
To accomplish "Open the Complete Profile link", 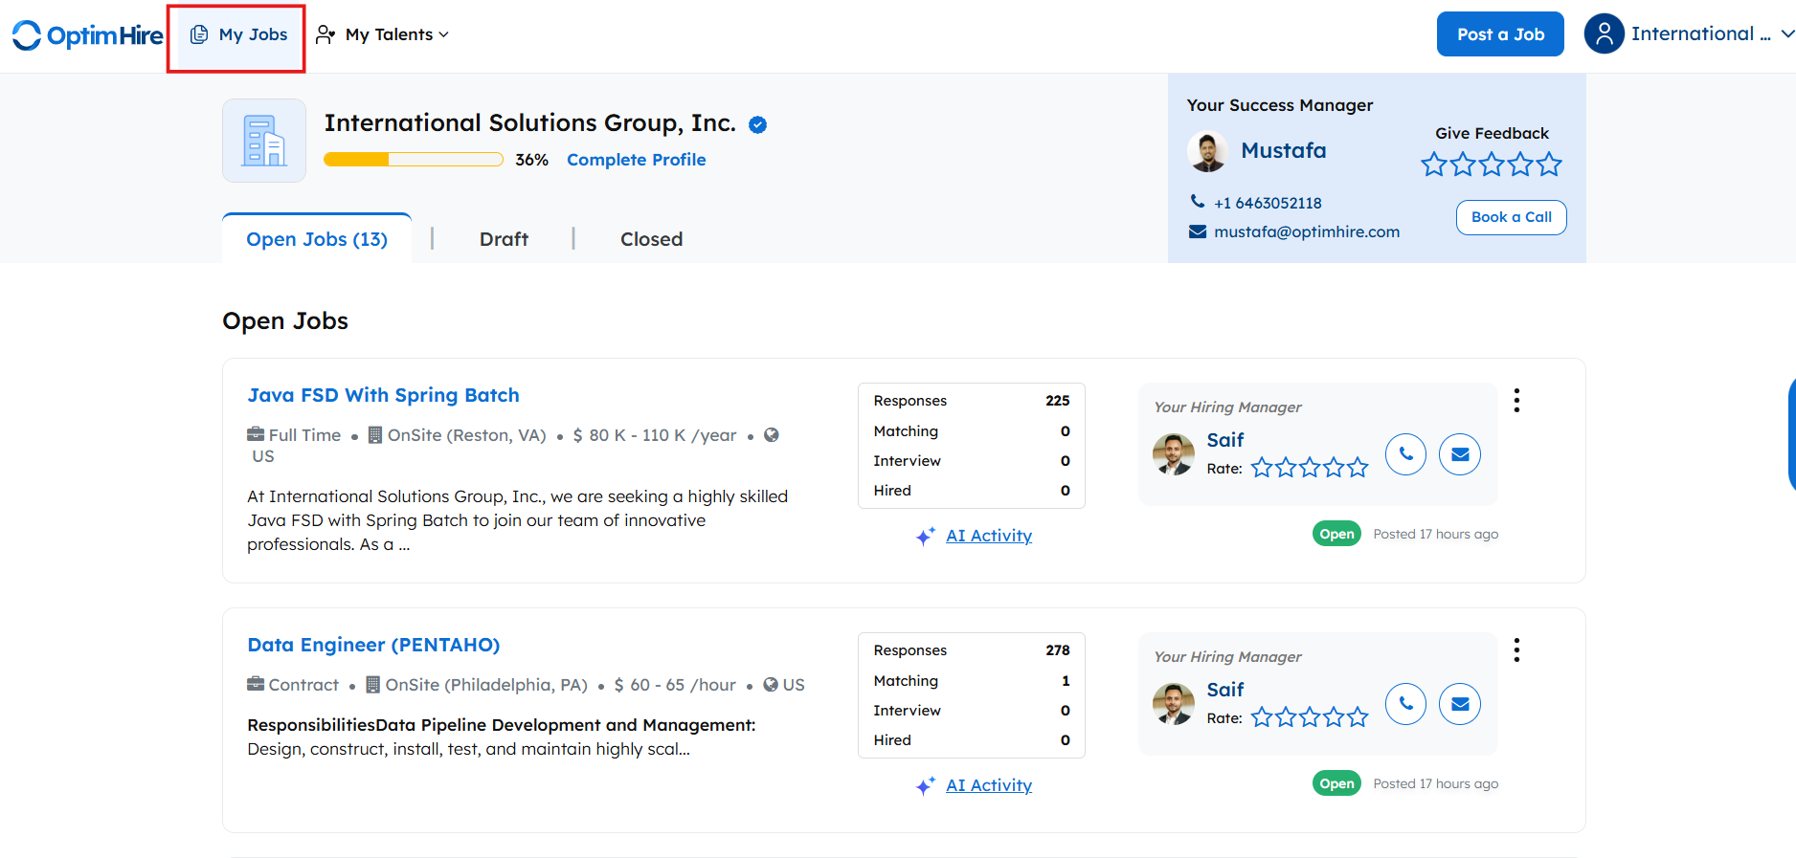I will click(x=636, y=160).
